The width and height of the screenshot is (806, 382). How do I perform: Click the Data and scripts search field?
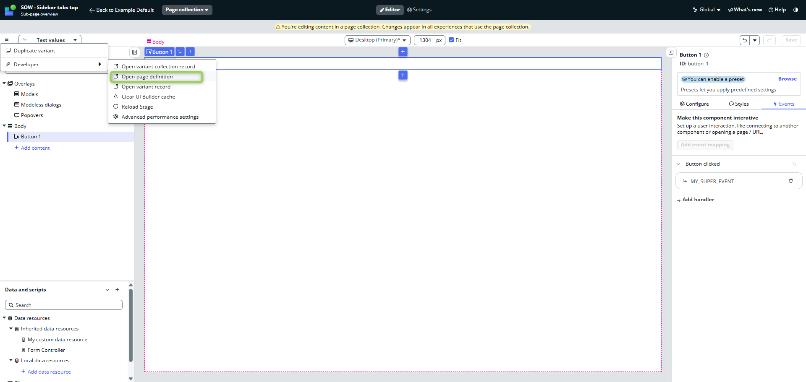point(64,305)
